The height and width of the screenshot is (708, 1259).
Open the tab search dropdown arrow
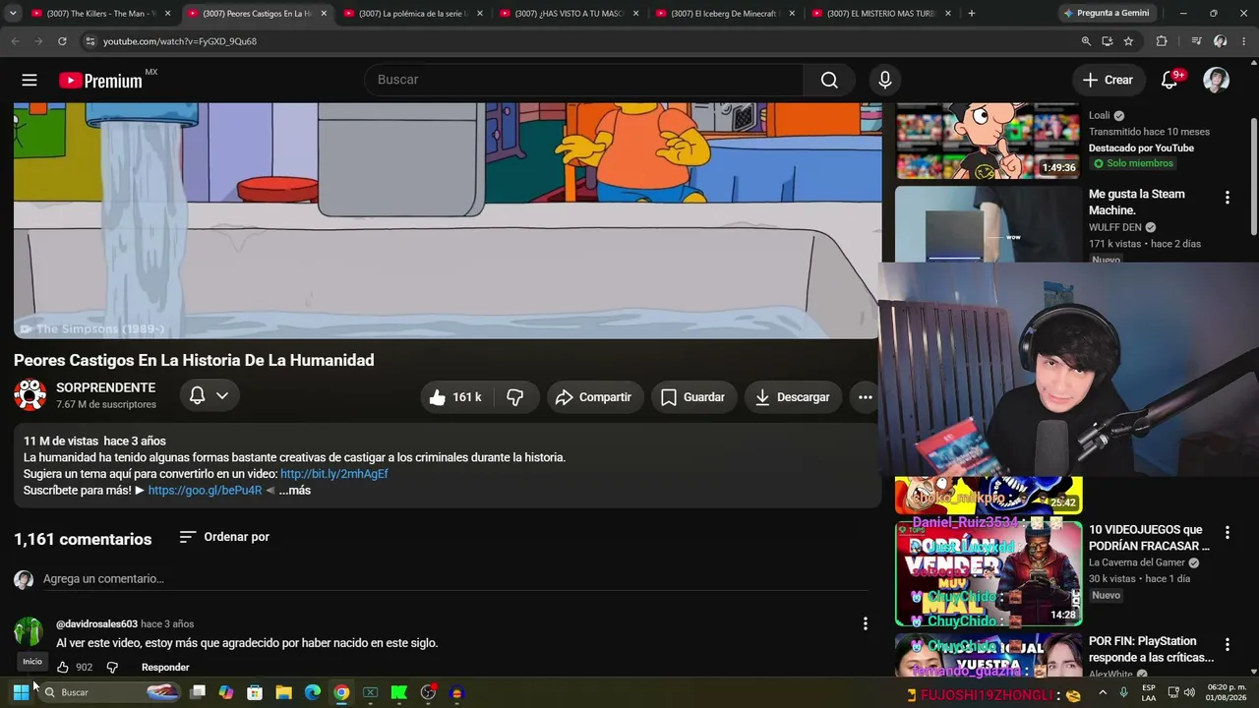click(x=13, y=14)
